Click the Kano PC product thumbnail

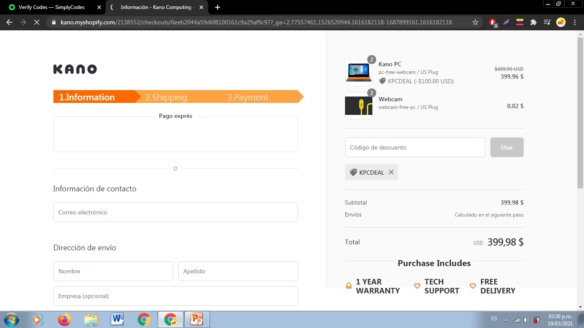359,73
